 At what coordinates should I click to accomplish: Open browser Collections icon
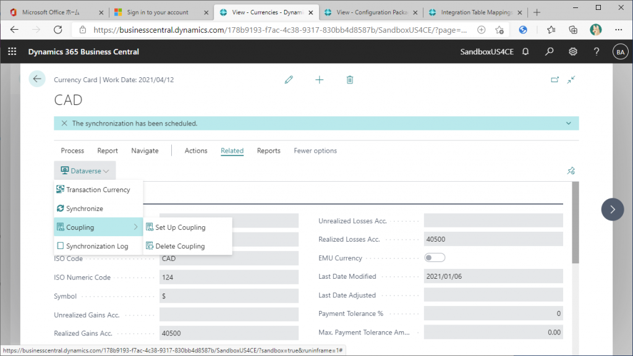click(x=573, y=30)
